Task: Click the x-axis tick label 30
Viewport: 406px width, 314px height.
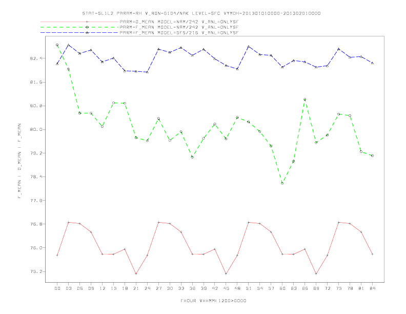Action: [170, 288]
